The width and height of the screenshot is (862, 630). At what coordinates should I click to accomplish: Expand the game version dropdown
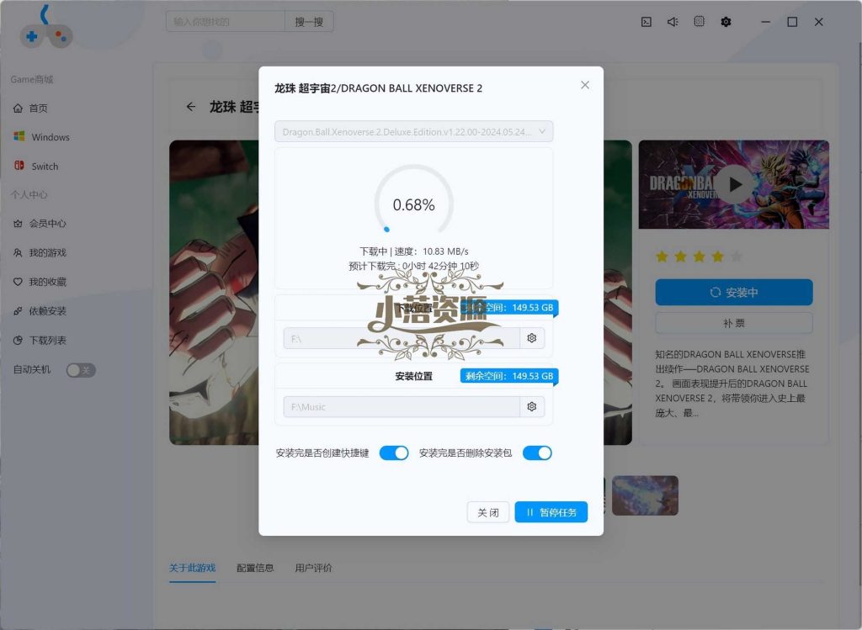(414, 132)
